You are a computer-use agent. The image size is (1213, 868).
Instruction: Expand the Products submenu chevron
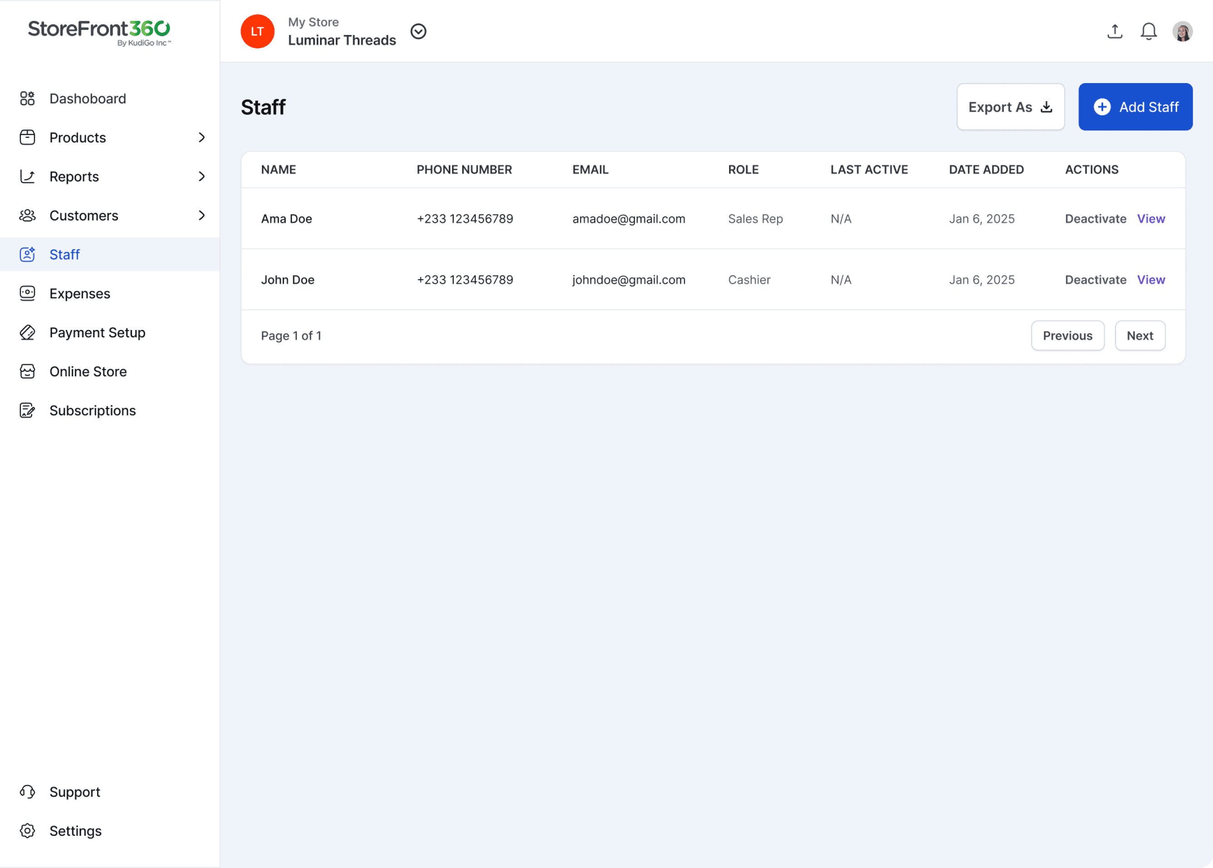coord(202,138)
